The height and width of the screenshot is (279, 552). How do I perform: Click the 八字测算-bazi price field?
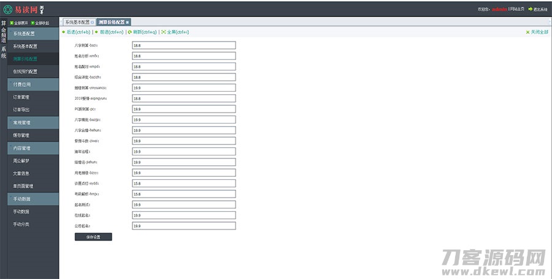183,45
